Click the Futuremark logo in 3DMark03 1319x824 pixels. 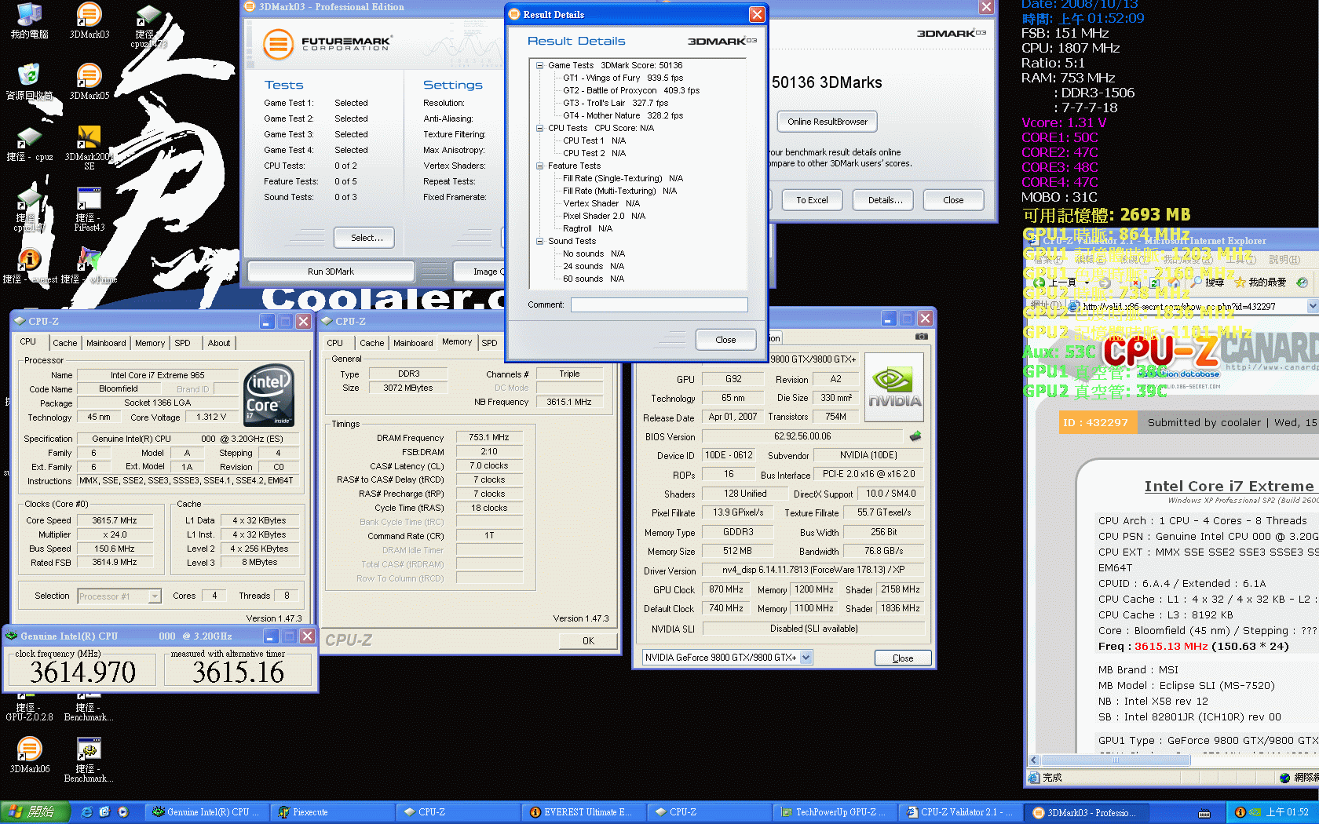click(x=327, y=44)
